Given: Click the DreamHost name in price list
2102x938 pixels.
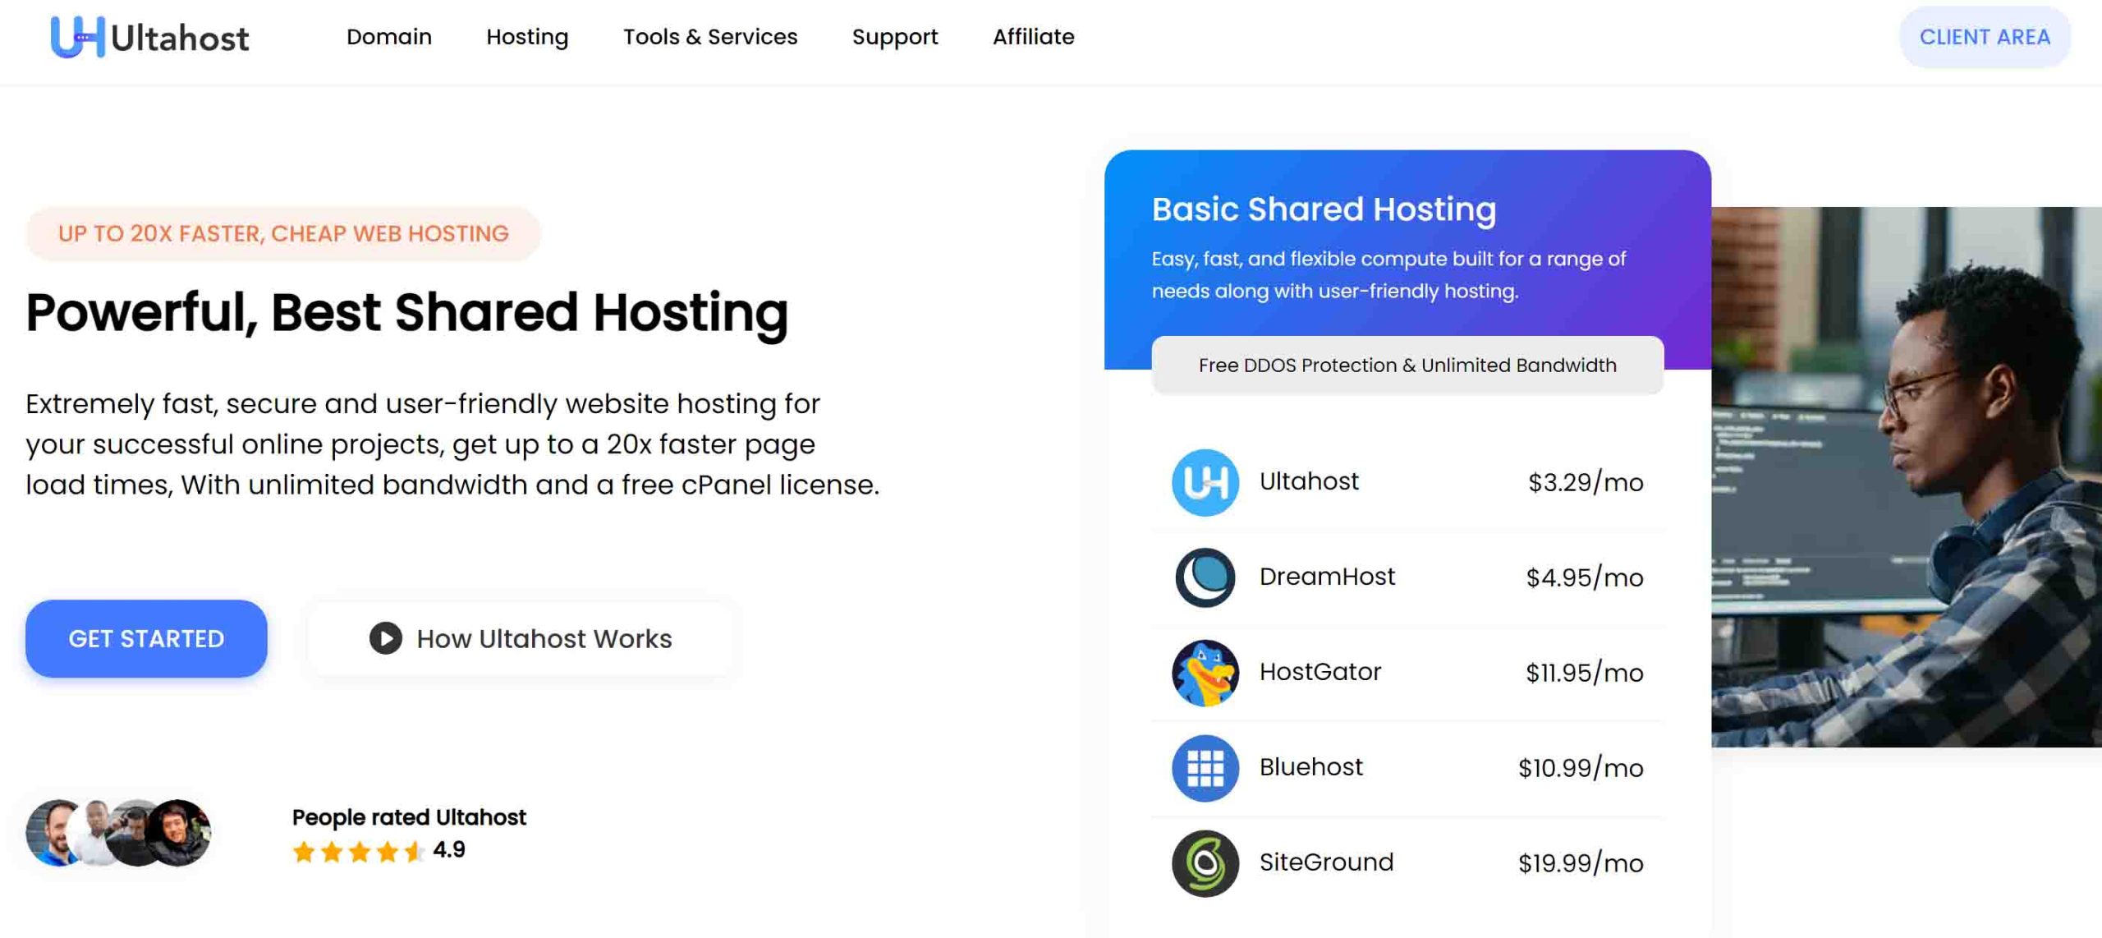Looking at the screenshot, I should point(1327,577).
